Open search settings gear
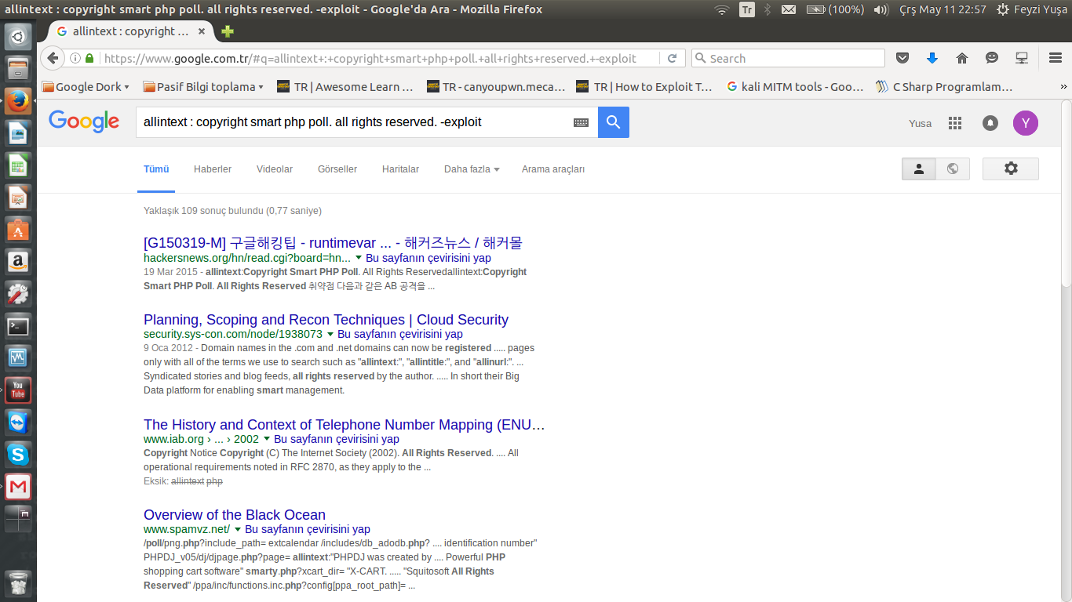 (x=1010, y=169)
